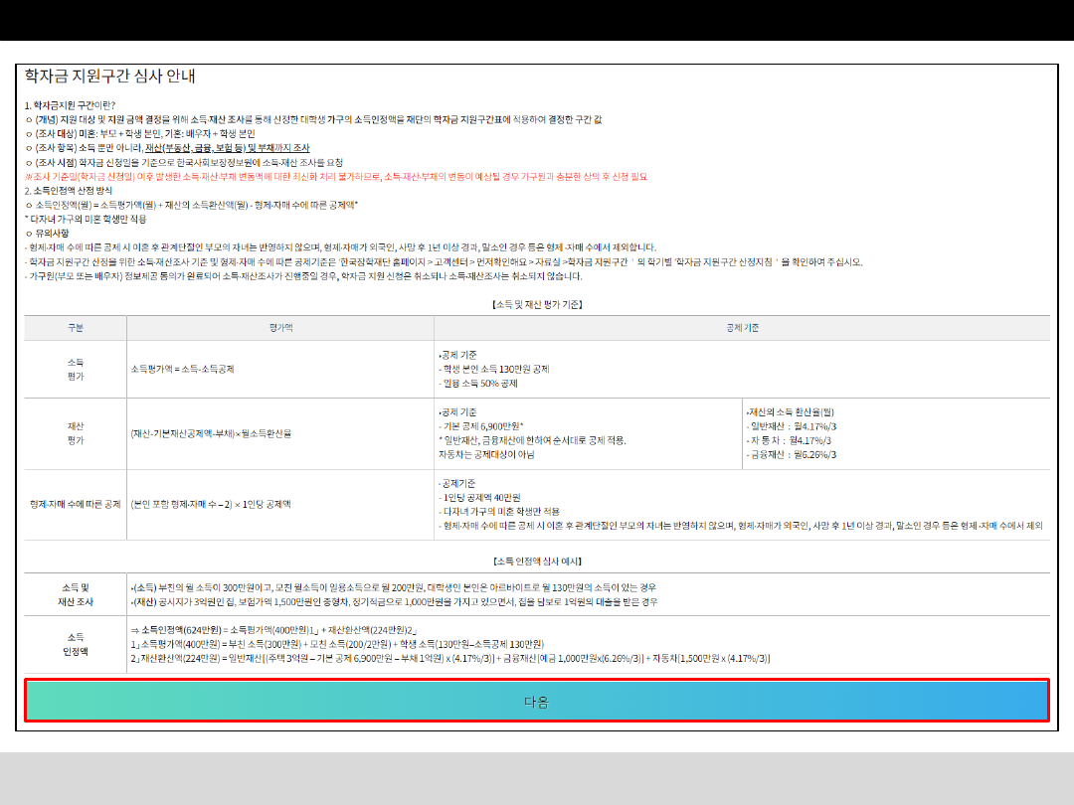Image resolution: width=1074 pixels, height=805 pixels.
Task: Click the 구분 column header
Action: 76,327
